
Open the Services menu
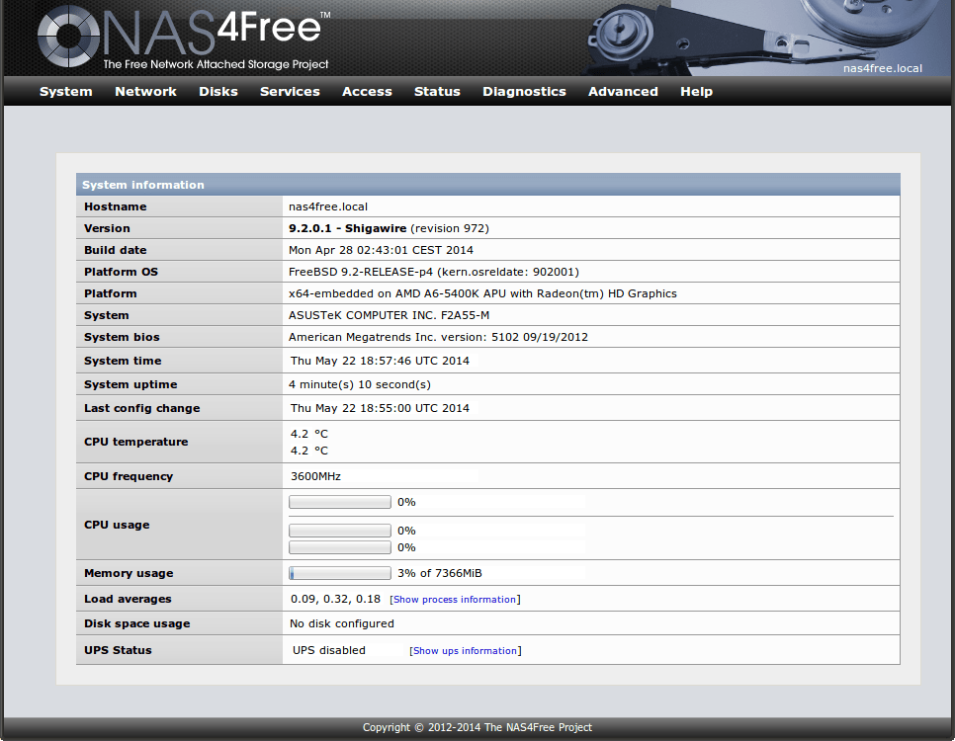pos(290,91)
